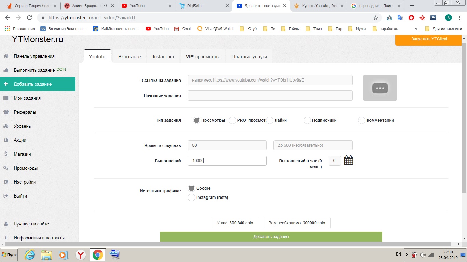The height and width of the screenshot is (262, 467).
Task: Open the calendar schedule icon
Action: pos(348,160)
